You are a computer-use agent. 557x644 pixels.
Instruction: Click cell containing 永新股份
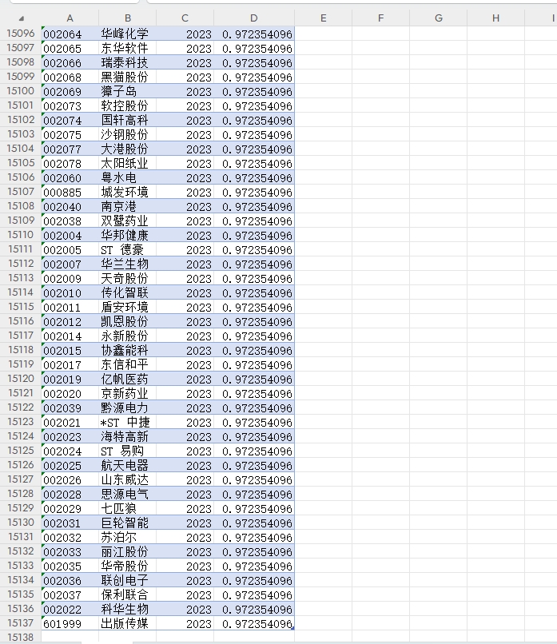point(127,335)
